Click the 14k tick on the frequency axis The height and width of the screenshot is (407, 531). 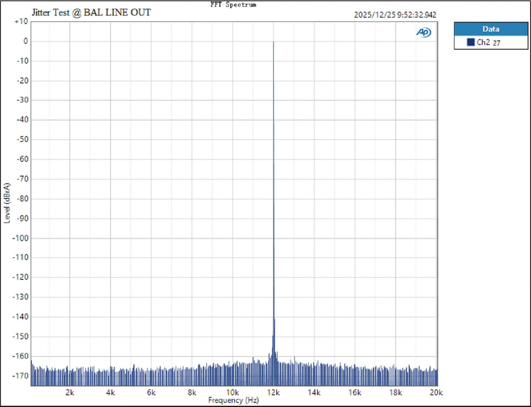coord(314,392)
